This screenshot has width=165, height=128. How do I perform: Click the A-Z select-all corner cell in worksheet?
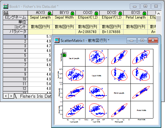[15, 13]
